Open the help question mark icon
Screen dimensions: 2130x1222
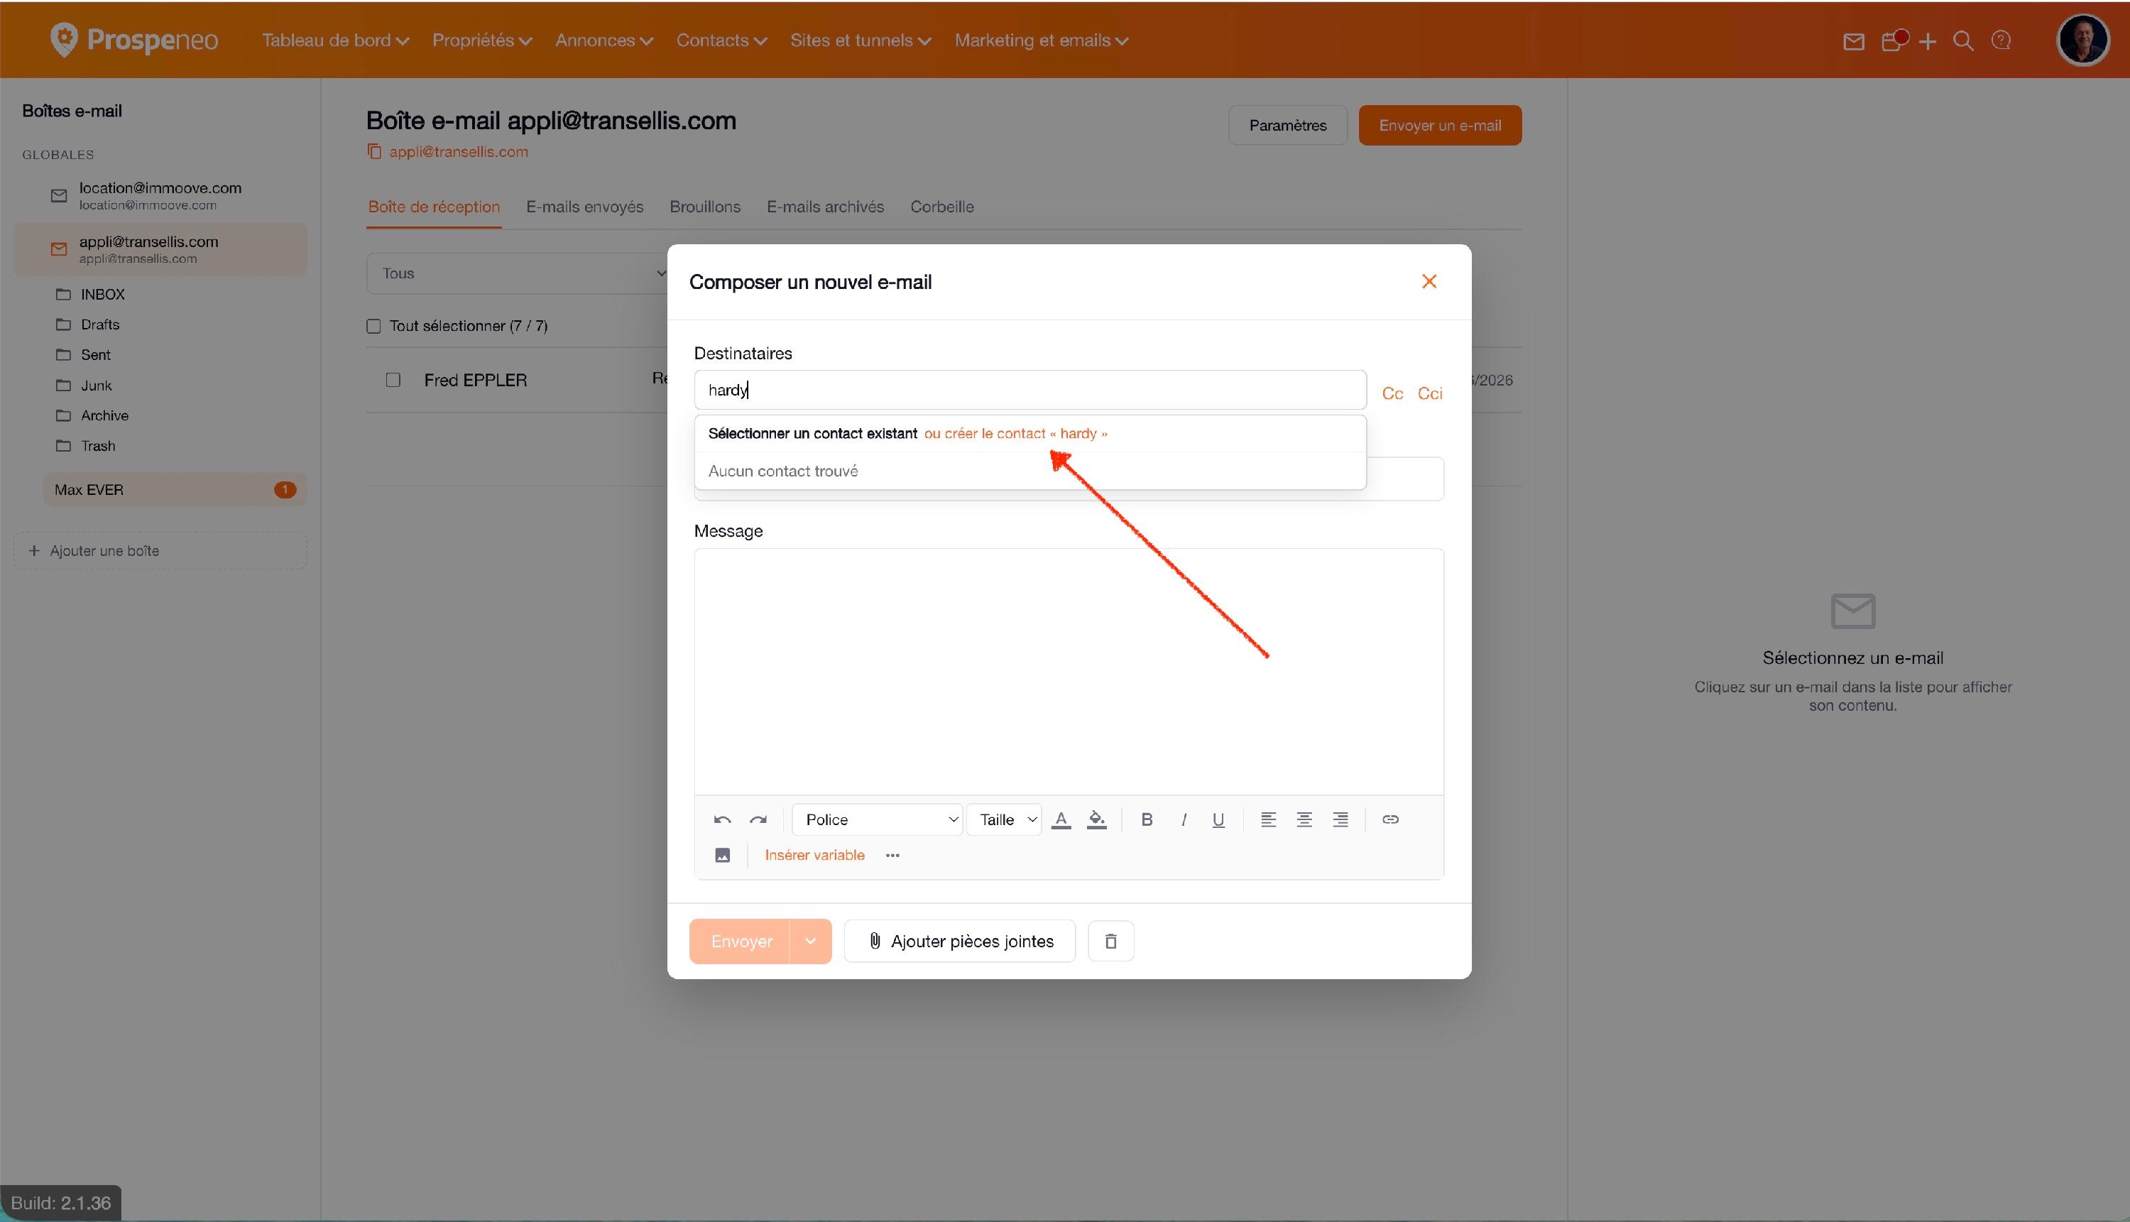[2001, 40]
